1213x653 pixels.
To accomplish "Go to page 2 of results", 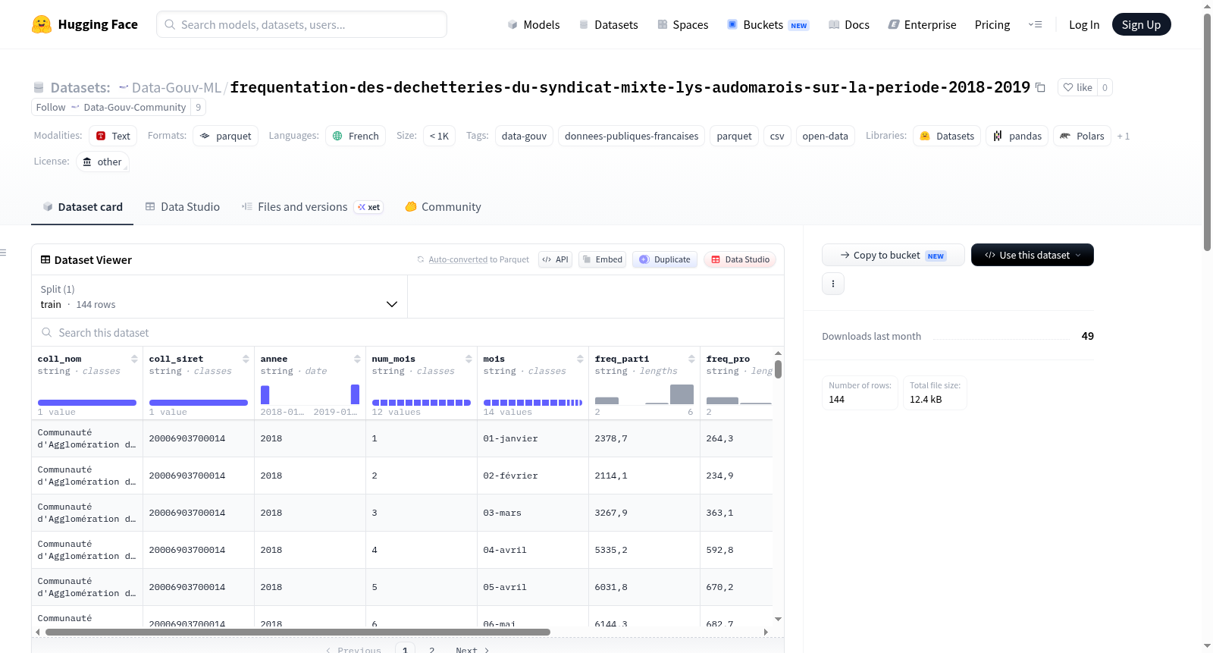I will pyautogui.click(x=432, y=650).
